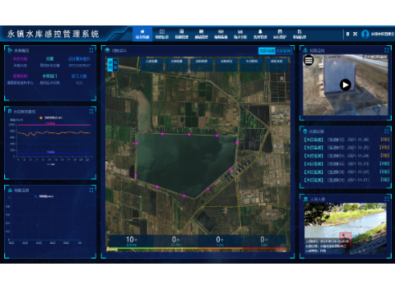Click the top-middle magenta marker on reservoir
Viewport: 395px width, 308px height.
click(189, 135)
